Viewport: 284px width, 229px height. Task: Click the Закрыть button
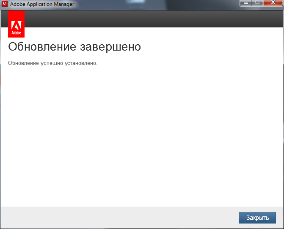tap(257, 218)
